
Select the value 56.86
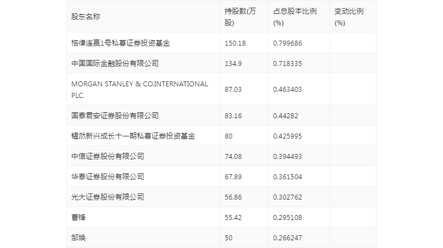point(233,197)
